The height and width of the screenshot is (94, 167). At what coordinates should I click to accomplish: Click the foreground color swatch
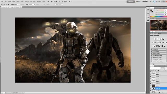coord(151,10)
